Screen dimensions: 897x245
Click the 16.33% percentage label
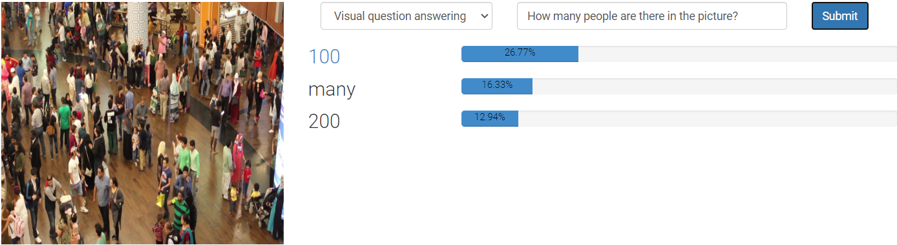click(497, 85)
